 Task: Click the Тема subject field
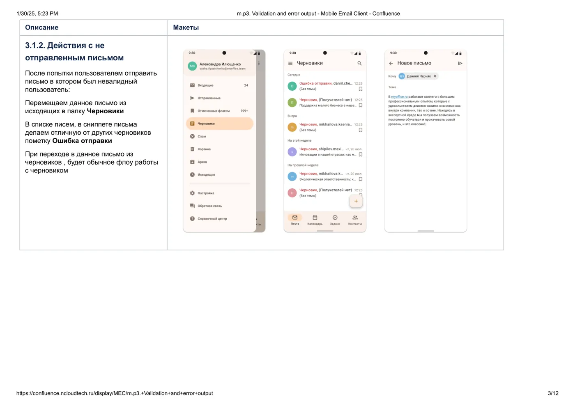425,87
